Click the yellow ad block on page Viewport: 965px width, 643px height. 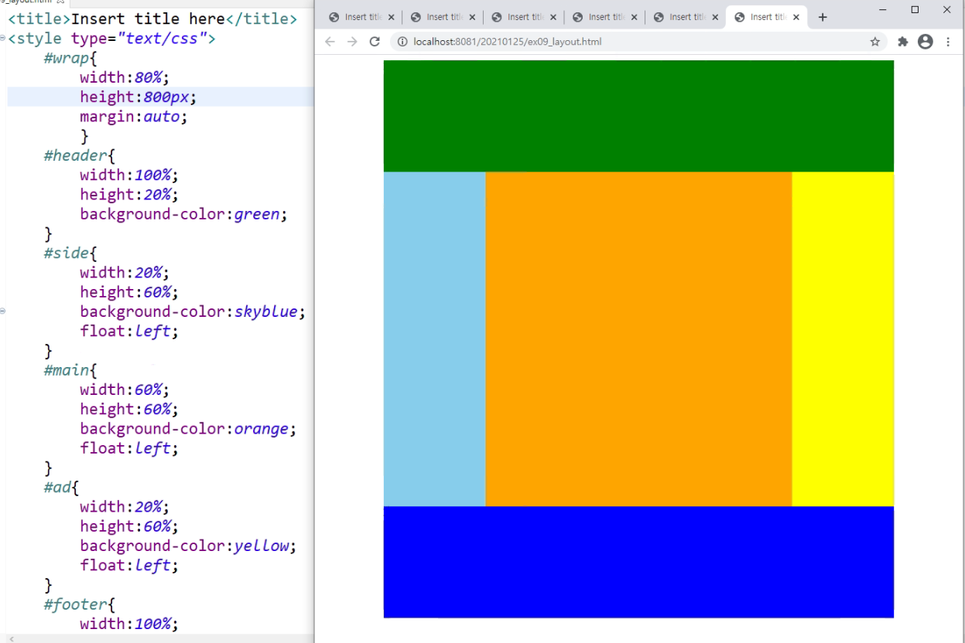(x=843, y=339)
